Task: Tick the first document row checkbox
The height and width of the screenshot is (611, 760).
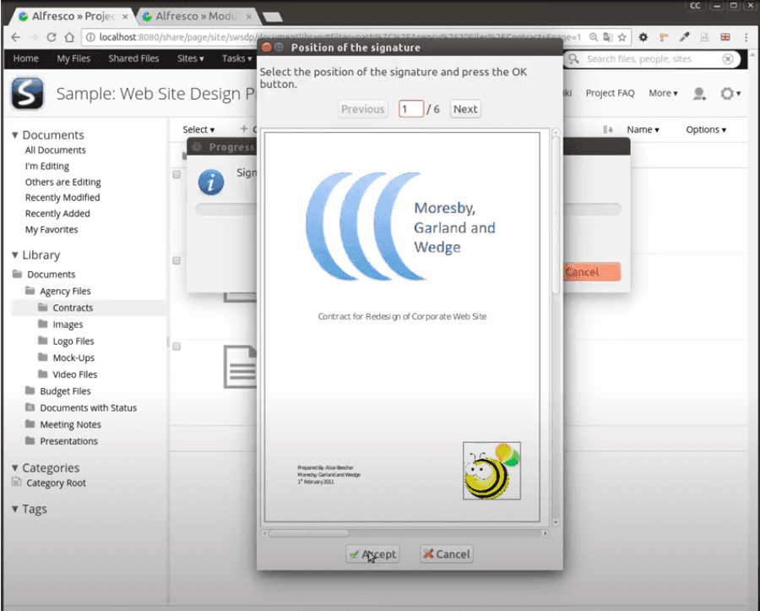Action: [x=176, y=175]
